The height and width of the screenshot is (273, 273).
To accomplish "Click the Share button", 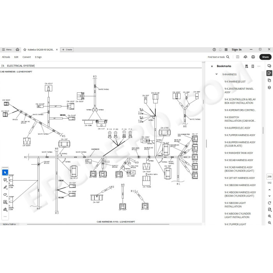I will coord(265,57).
